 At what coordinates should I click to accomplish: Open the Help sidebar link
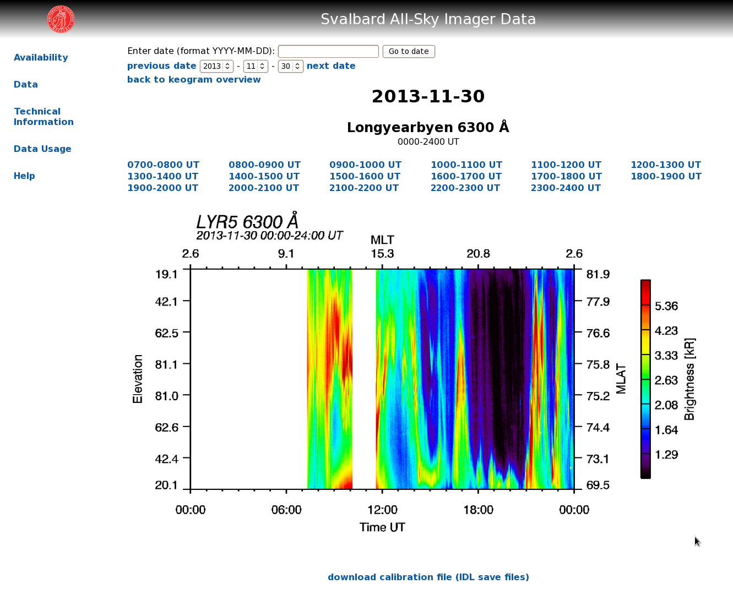(x=24, y=176)
